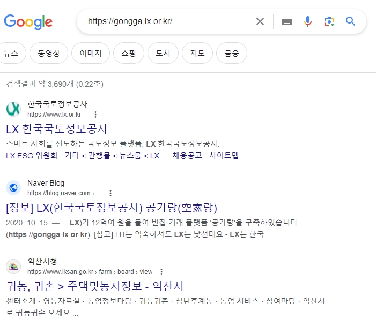Switch to the 이미지 filter tab
The height and width of the screenshot is (328, 376).
pyautogui.click(x=91, y=53)
